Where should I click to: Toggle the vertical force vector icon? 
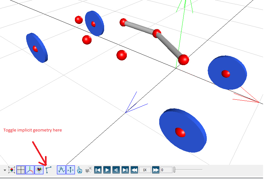[70, 170]
